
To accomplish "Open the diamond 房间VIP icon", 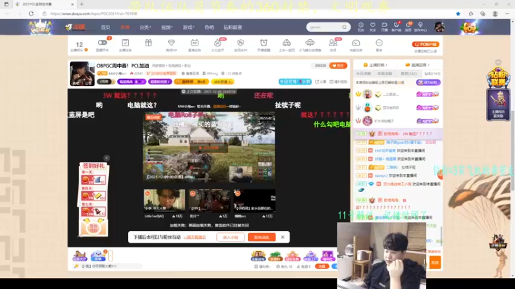I will pos(171,42).
